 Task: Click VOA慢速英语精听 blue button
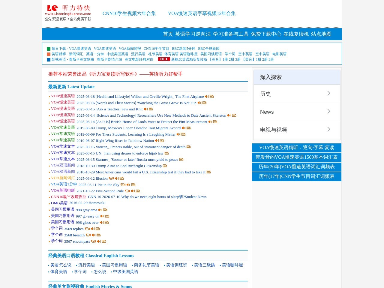point(297,148)
